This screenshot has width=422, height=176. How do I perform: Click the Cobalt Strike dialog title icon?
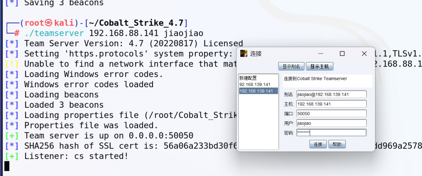[244, 53]
